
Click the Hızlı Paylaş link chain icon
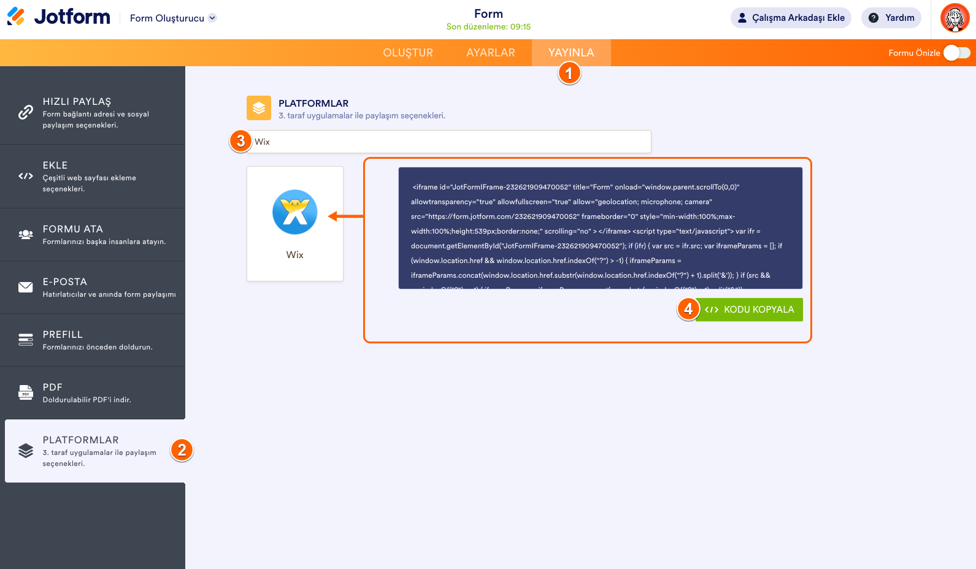[x=26, y=112]
